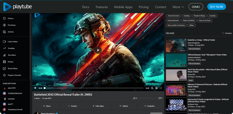Click the like/dislike ratio bar
Image resolution: width=233 pixels, height=114 pixels.
click(x=148, y=98)
